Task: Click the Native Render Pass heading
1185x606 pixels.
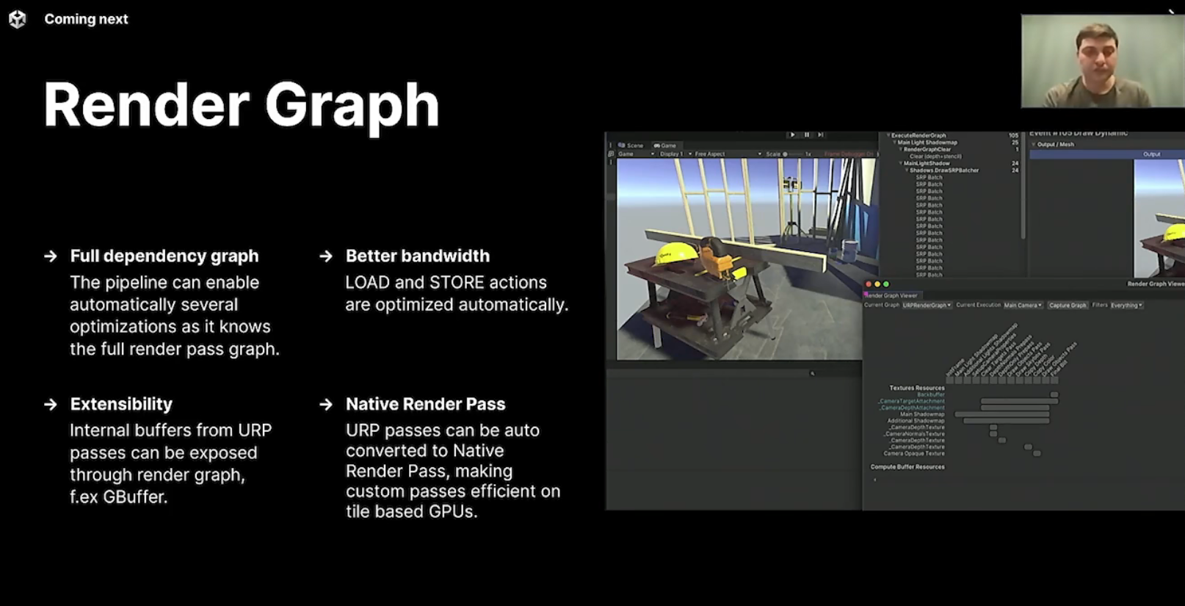Action: click(x=426, y=405)
